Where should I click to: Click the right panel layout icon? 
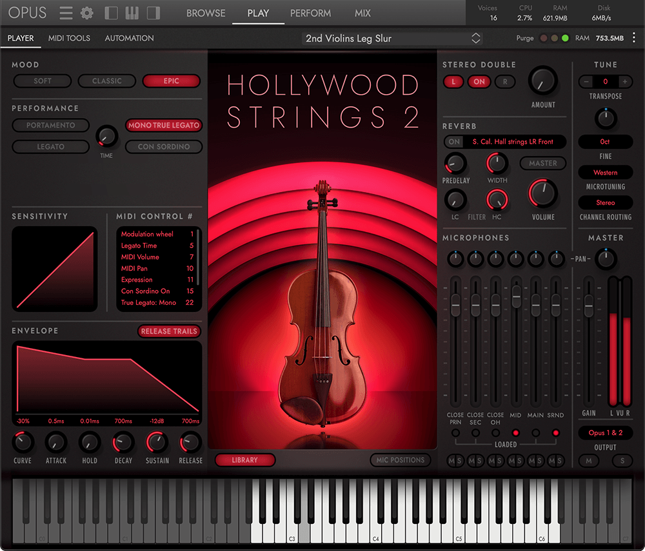coord(153,12)
